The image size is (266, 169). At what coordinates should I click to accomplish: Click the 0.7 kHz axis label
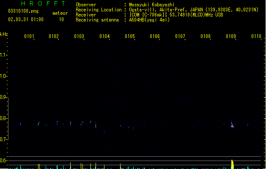[x=3, y=139]
